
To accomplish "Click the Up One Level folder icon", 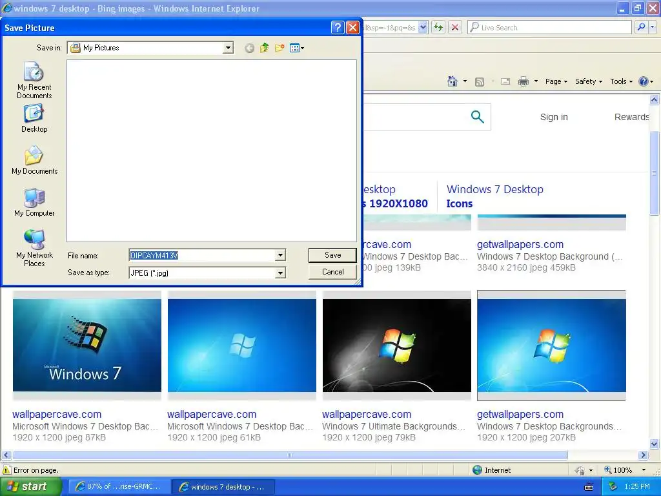I will [x=264, y=48].
